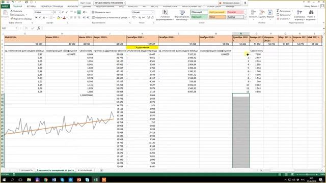
Task: Open the Вставка ribbon tab
Action: (31, 7)
